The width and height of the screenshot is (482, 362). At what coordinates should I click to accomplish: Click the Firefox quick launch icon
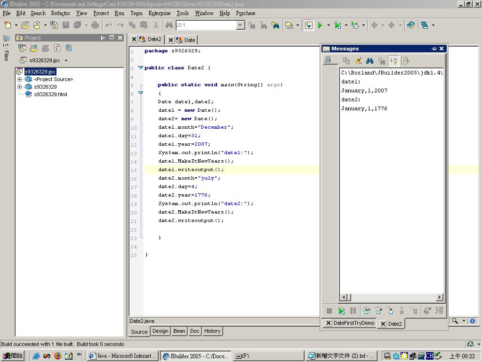tap(58, 356)
